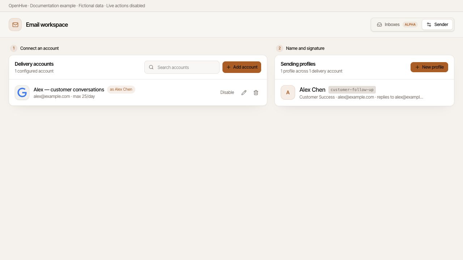Click the ALPHA badge on Inboxes

(x=410, y=25)
